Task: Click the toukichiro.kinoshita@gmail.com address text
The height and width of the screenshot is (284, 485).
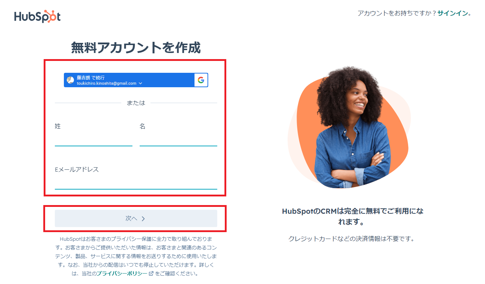Action: (106, 83)
